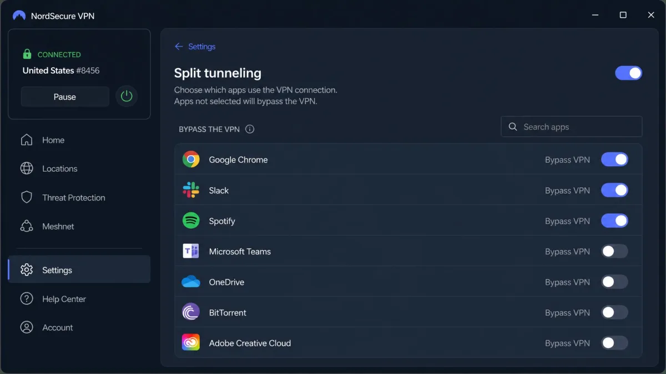Screen dimensions: 666x374
Task: Go to the Locations section
Action: point(79,169)
